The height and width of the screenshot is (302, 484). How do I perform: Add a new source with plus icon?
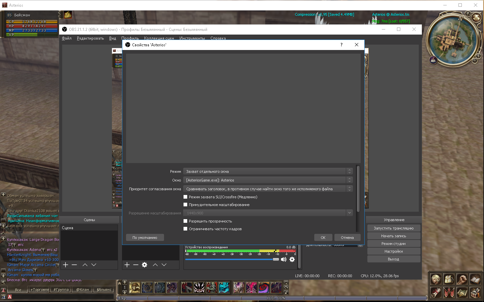pos(127,265)
